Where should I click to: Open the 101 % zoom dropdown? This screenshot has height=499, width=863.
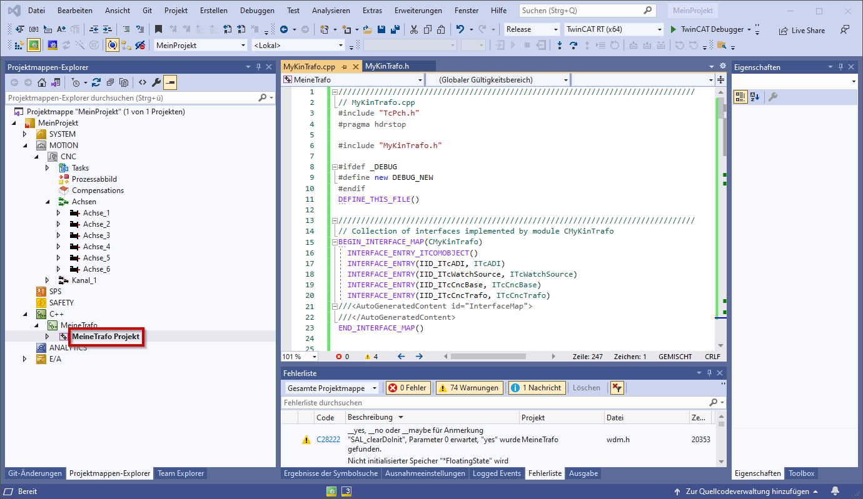(300, 357)
